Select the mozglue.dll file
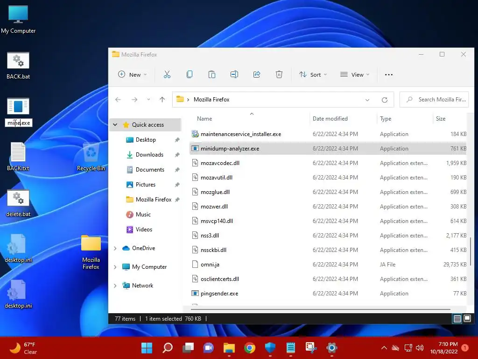This screenshot has height=359, width=478. 328,192
